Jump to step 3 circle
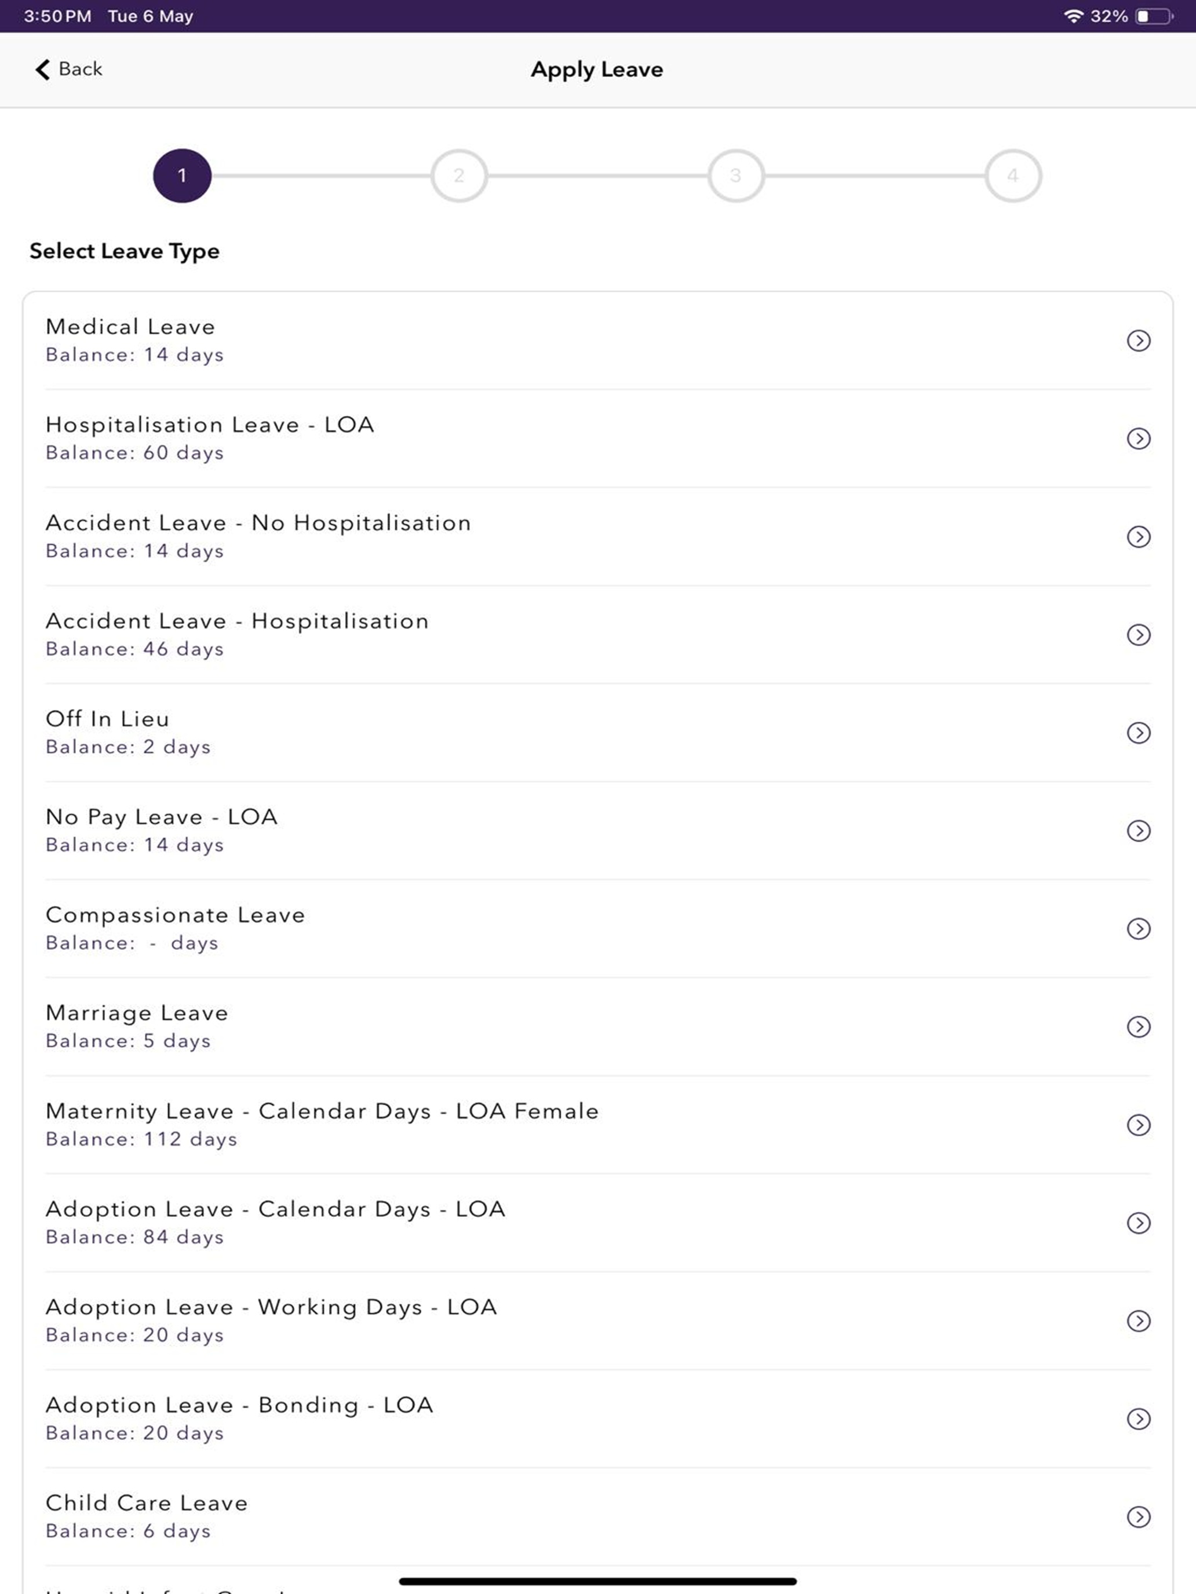Image resolution: width=1196 pixels, height=1594 pixels. tap(736, 176)
